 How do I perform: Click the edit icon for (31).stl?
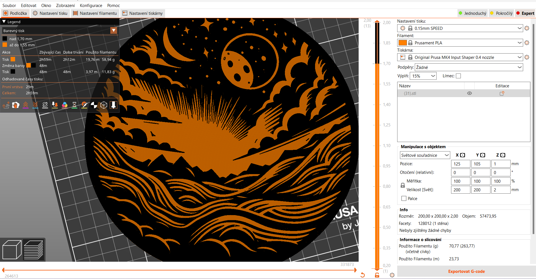(x=502, y=93)
